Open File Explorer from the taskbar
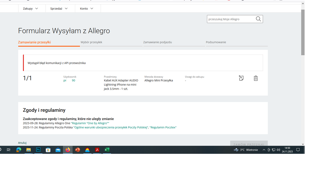Viewport: 320px width, 180px height. click(x=29, y=150)
